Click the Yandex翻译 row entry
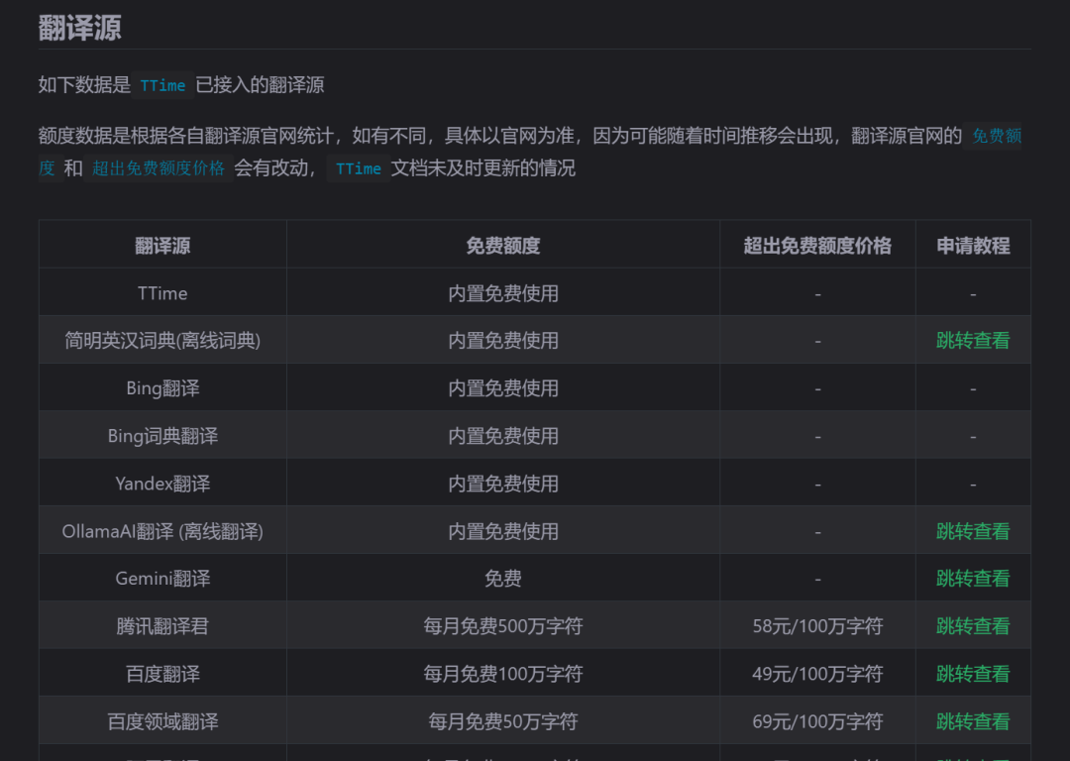The image size is (1070, 761). pyautogui.click(x=161, y=483)
